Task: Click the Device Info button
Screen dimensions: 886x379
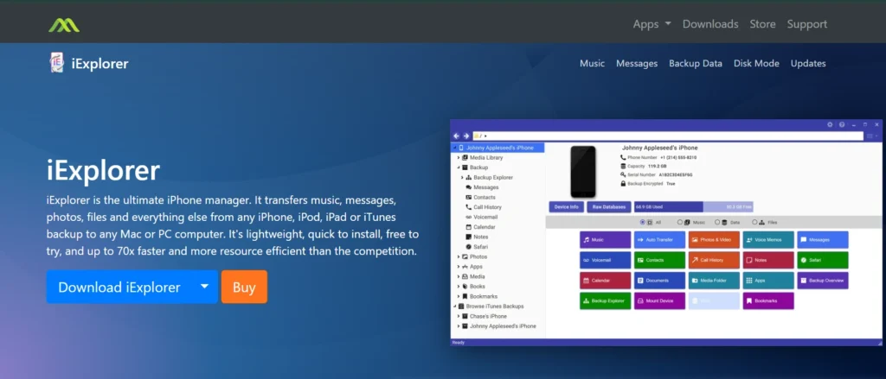Action: (x=566, y=207)
